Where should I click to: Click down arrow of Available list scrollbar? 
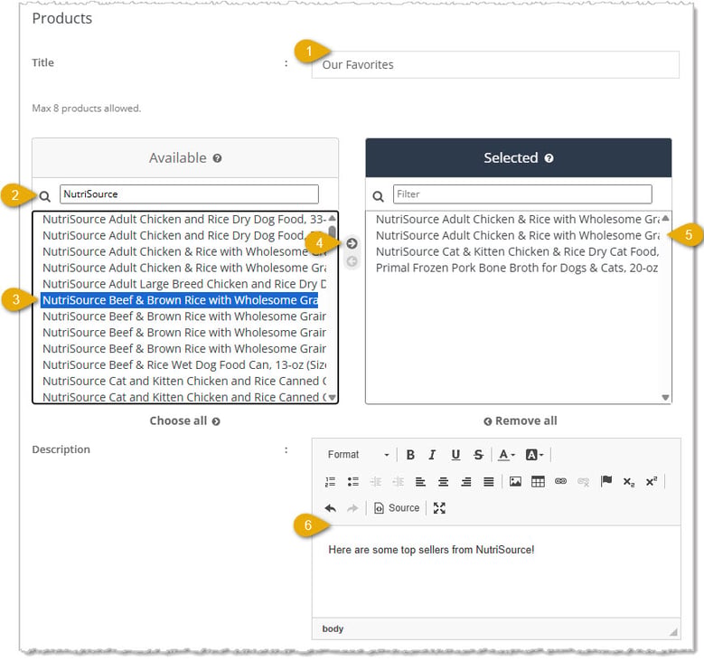332,397
